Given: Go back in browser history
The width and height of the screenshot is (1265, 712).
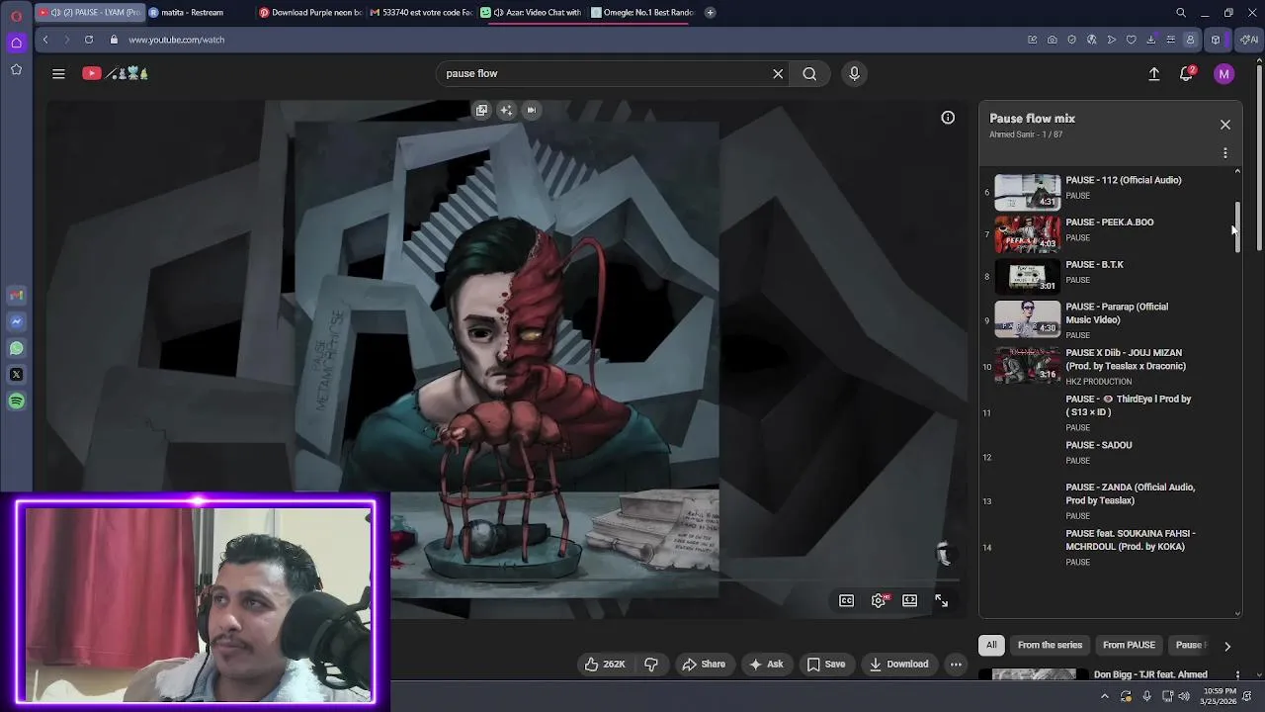Looking at the screenshot, I should (x=45, y=40).
